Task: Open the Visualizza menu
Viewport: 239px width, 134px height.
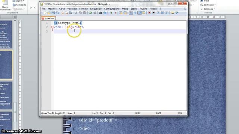Action: pos(72,9)
